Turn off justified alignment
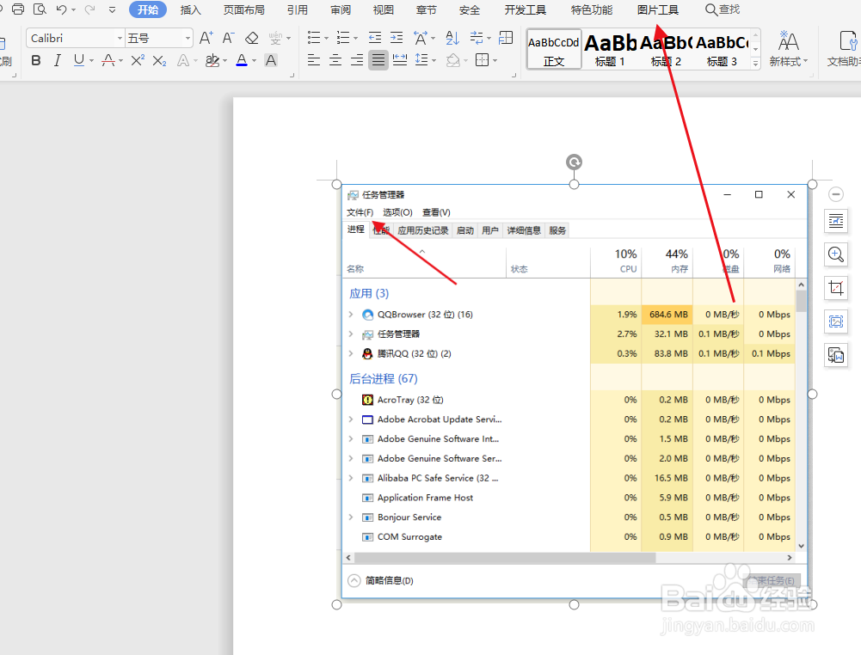The image size is (861, 655). (x=378, y=60)
